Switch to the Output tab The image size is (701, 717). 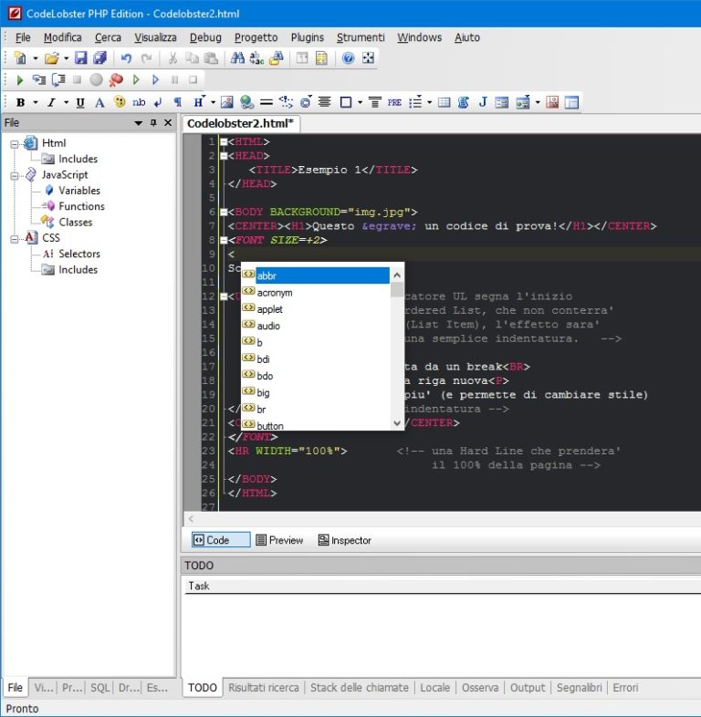coord(527,688)
